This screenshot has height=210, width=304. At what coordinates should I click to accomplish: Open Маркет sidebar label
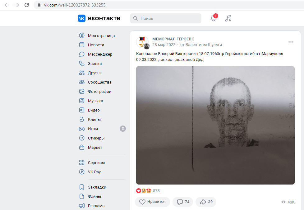point(95,148)
